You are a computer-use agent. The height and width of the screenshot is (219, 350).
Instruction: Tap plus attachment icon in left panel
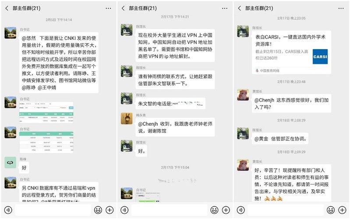(110, 210)
